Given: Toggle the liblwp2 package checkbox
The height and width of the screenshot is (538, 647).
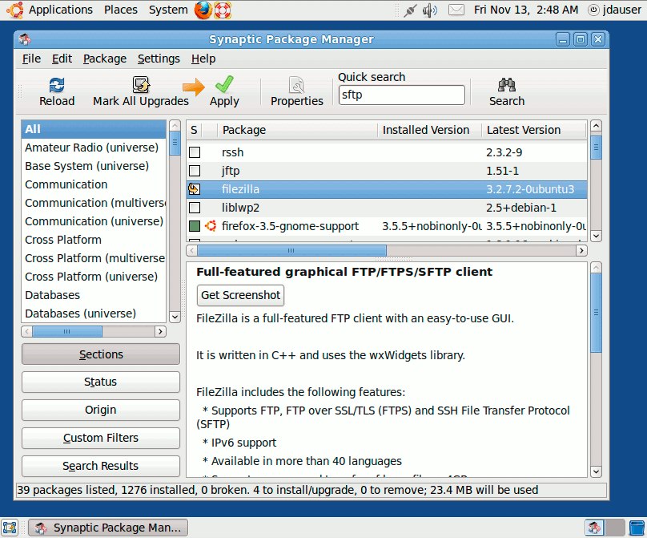Looking at the screenshot, I should (193, 208).
